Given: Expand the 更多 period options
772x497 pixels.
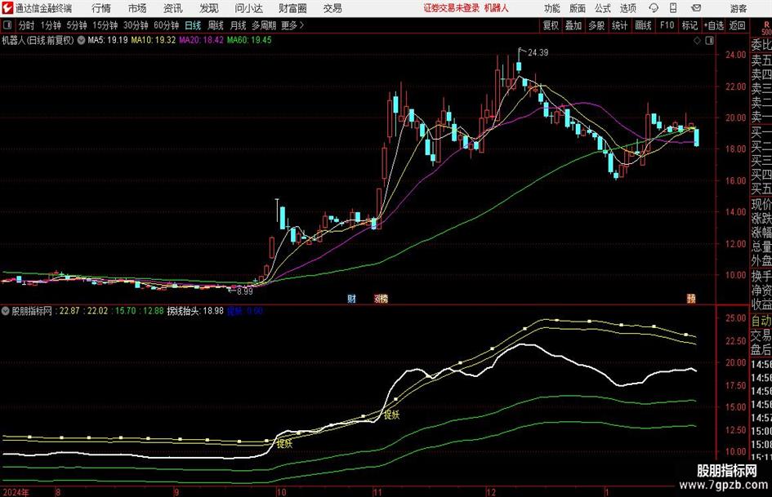Looking at the screenshot, I should tap(292, 25).
